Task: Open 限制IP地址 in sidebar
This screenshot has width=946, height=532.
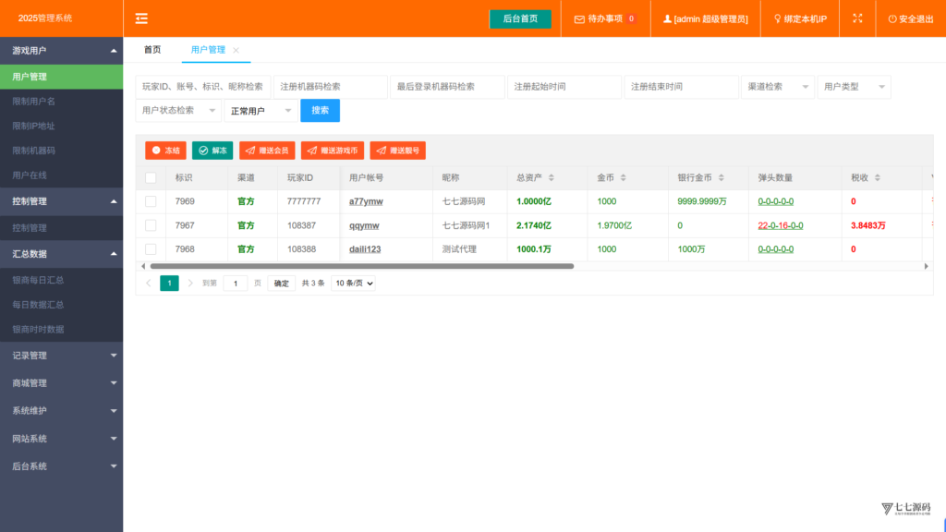Action: 62,126
